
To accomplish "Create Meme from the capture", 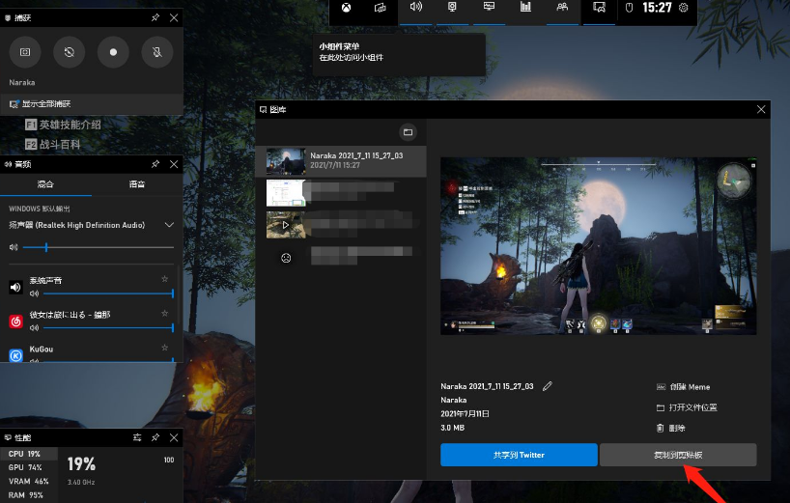I will pos(683,387).
